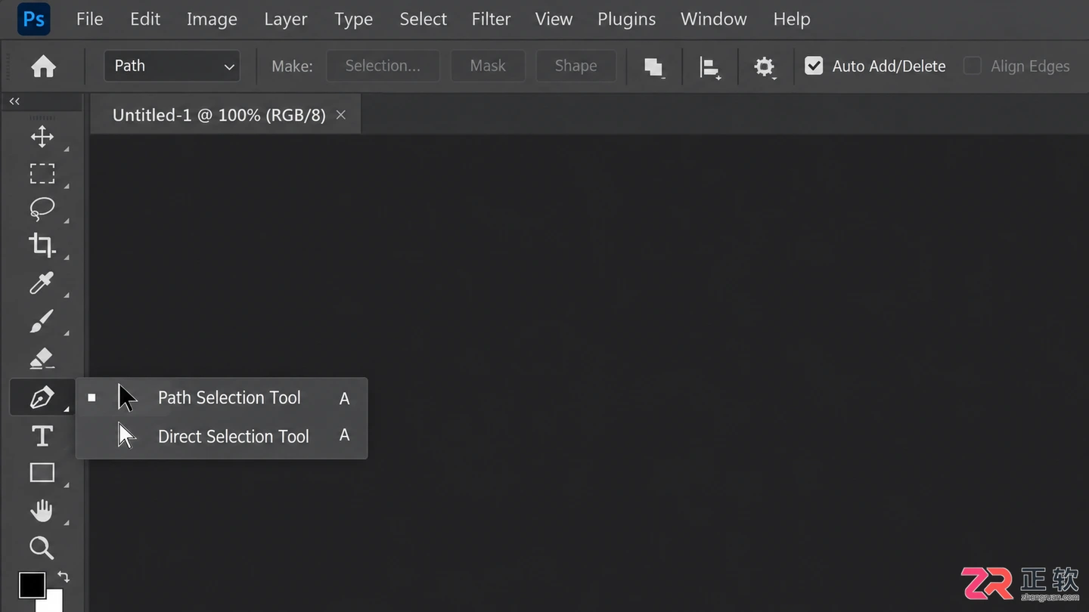Switch to the Eraser tool

pyautogui.click(x=42, y=358)
